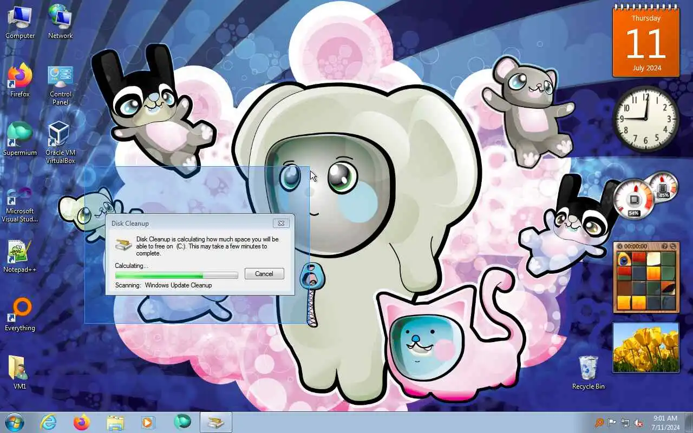This screenshot has height=433, width=693.
Task: Click the Disk Cleanup taskbar button
Action: tap(216, 422)
